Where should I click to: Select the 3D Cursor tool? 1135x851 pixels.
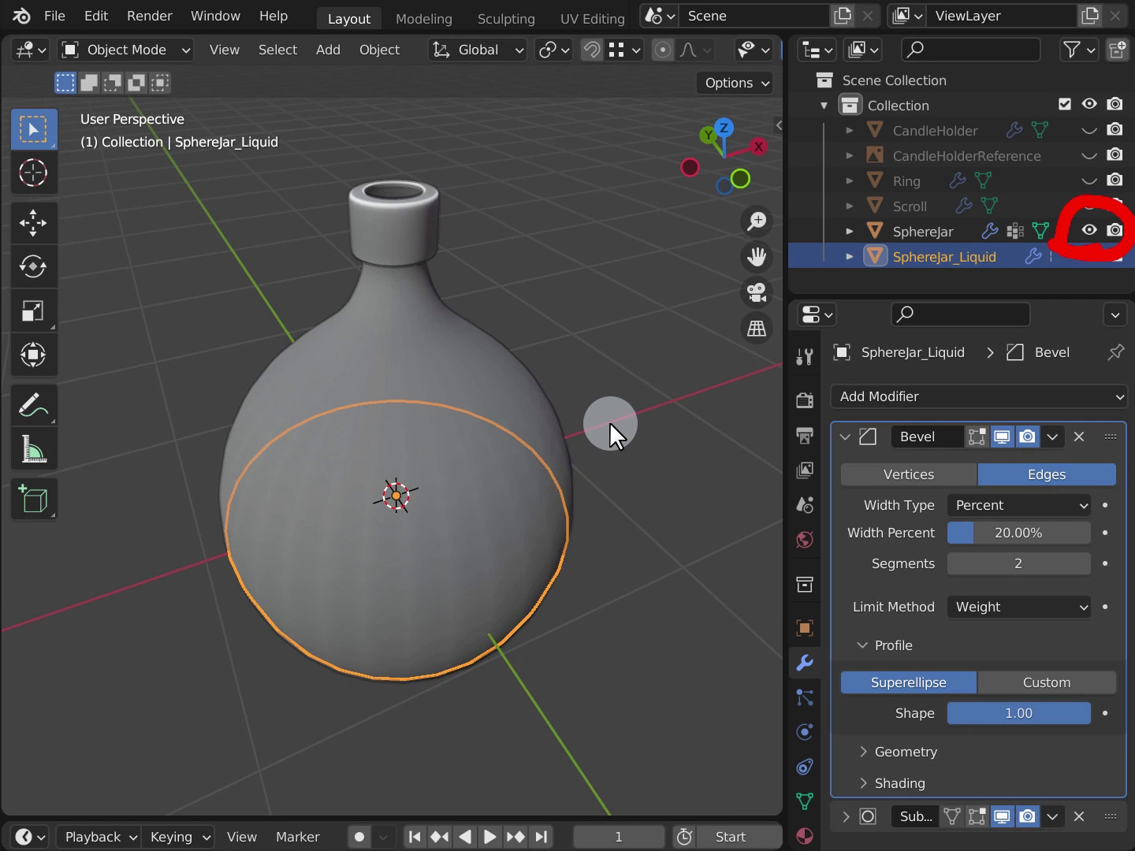pos(33,173)
